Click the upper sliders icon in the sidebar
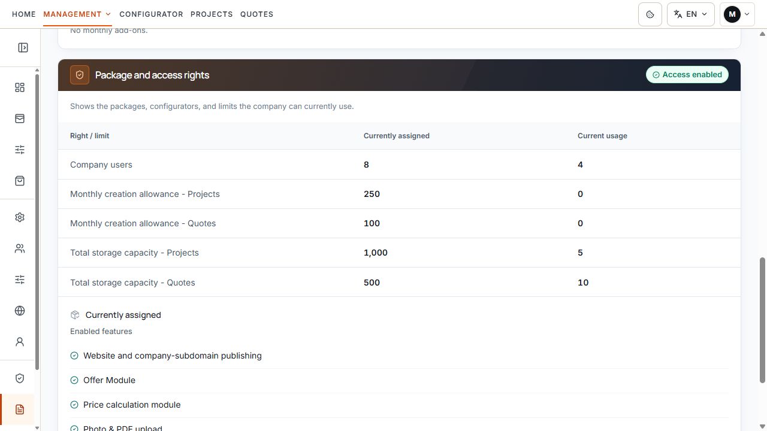 click(x=20, y=150)
